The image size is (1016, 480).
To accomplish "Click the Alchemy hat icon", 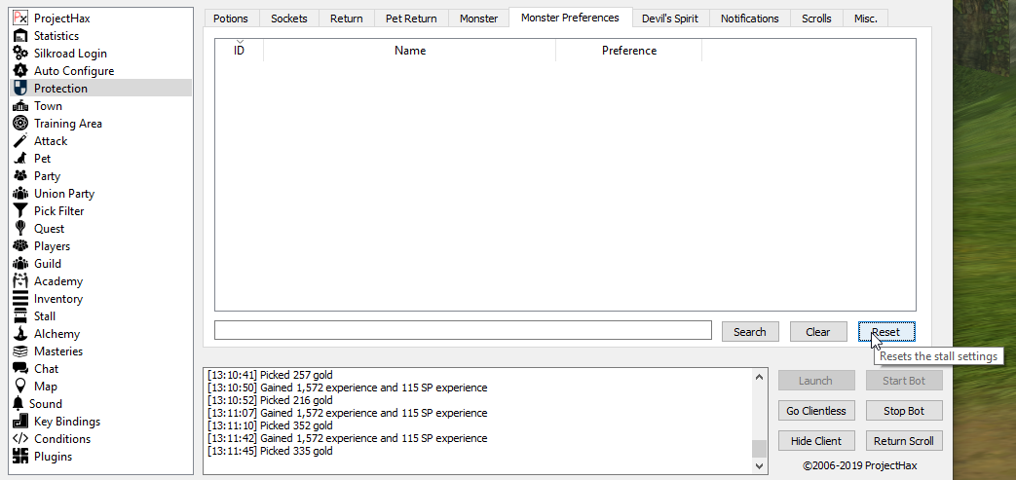I will tap(19, 334).
